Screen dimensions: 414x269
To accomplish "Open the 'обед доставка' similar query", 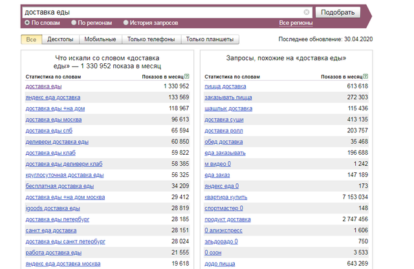I will (x=224, y=142).
